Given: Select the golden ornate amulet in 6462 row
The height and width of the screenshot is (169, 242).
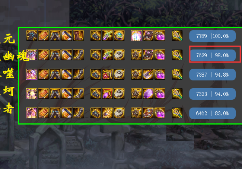Looking at the screenshot, I should pyautogui.click(x=107, y=113).
